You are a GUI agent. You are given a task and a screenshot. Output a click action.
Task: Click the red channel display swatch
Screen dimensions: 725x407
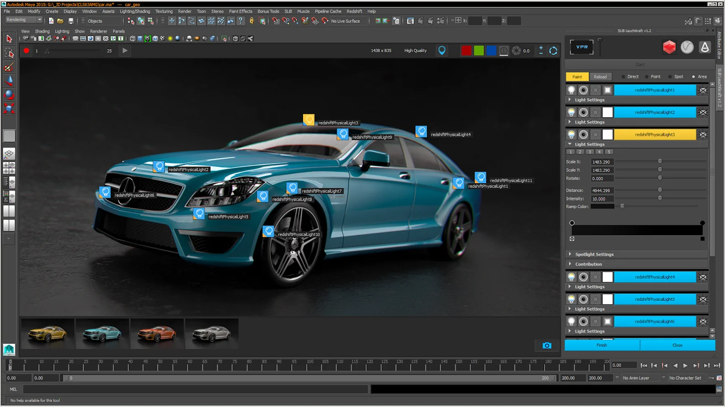tap(466, 51)
